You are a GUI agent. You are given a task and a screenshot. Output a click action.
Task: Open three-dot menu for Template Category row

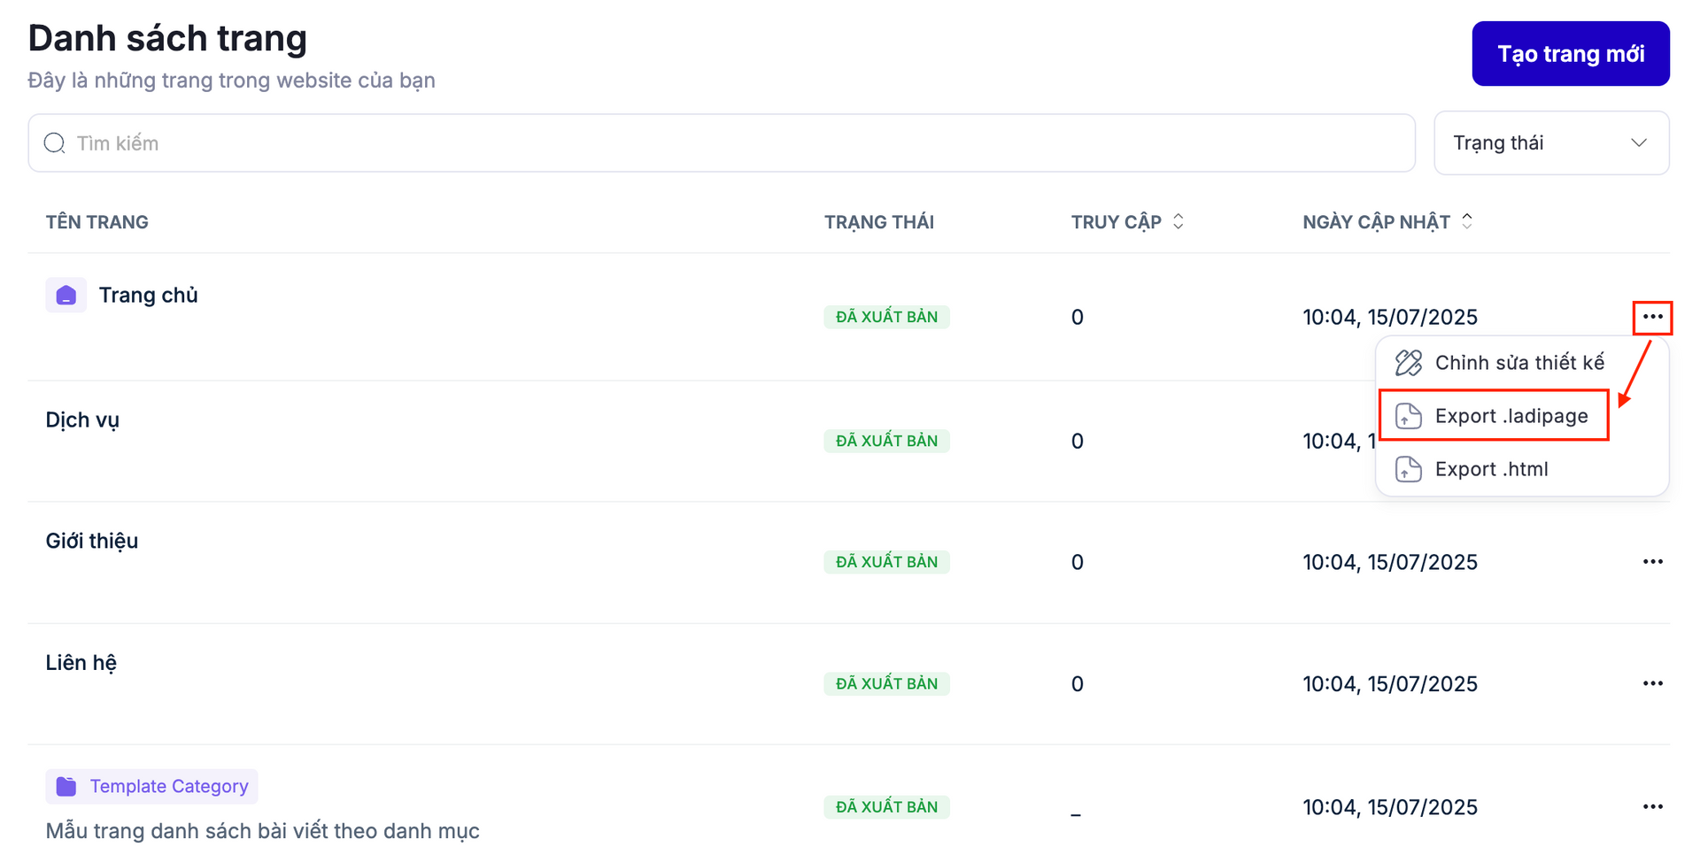pyautogui.click(x=1652, y=806)
